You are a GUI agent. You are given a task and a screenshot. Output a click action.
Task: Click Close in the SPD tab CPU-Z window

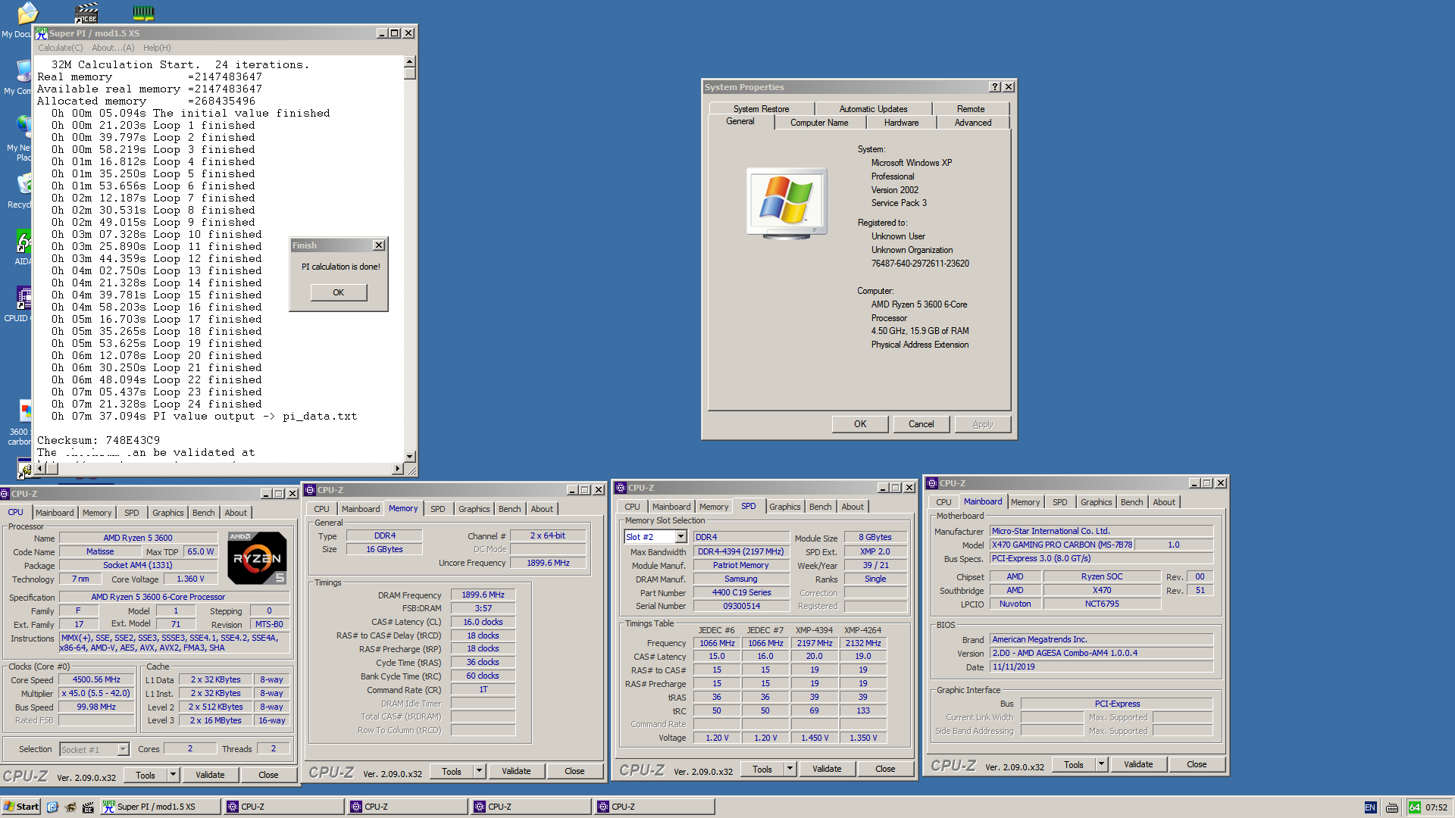coord(885,770)
